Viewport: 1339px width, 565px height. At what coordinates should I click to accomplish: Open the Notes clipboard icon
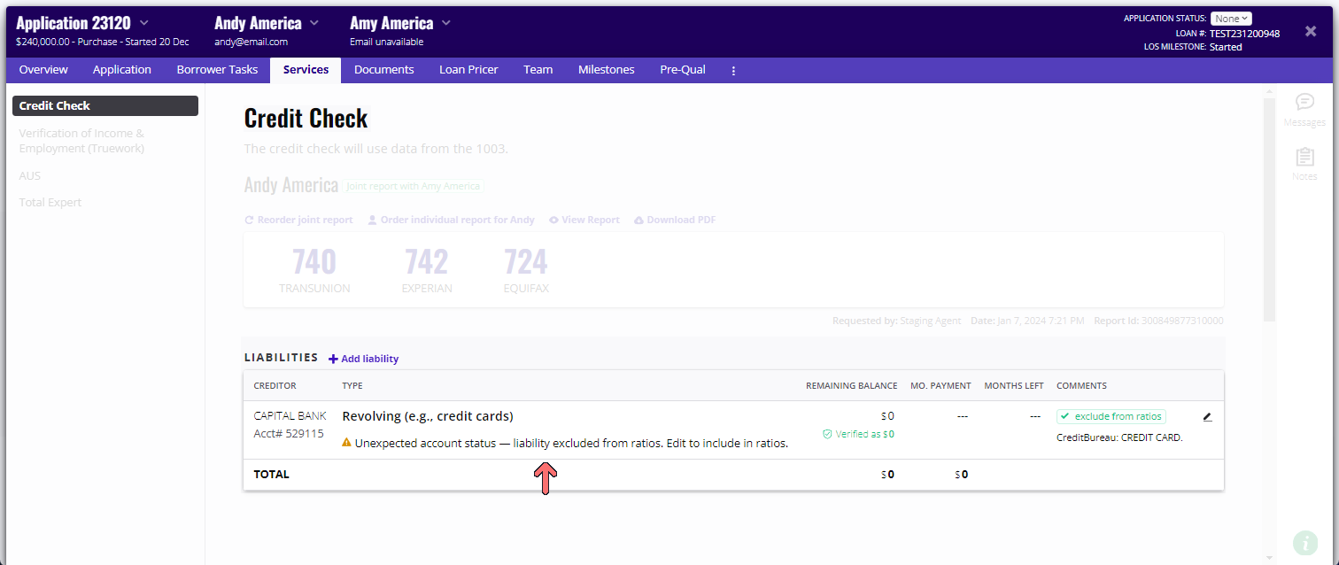point(1304,158)
